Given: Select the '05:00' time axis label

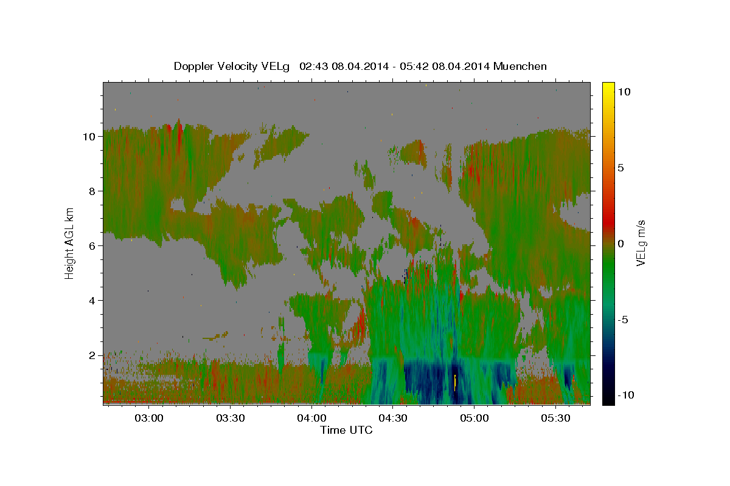Looking at the screenshot, I should click(x=474, y=418).
